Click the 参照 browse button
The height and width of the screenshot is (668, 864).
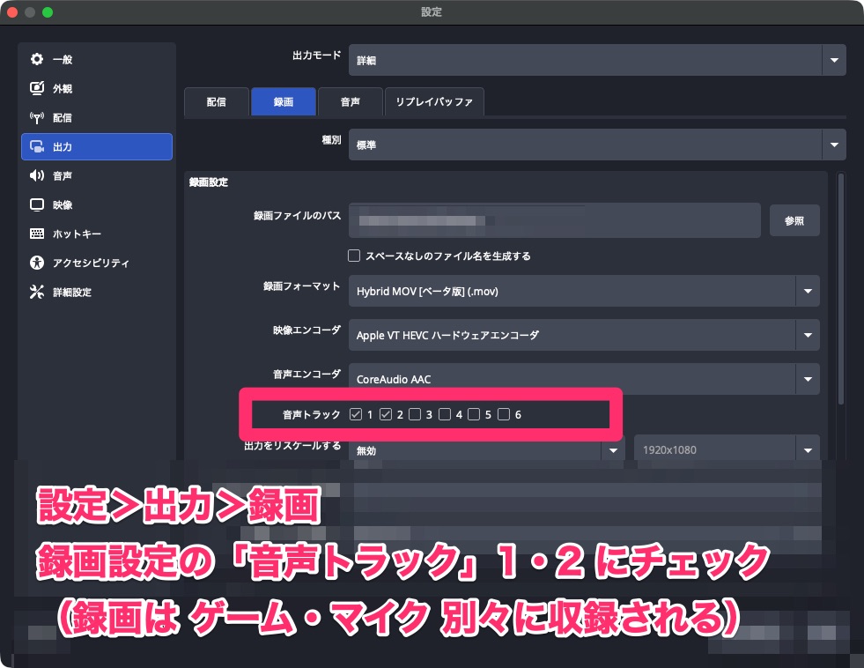794,220
